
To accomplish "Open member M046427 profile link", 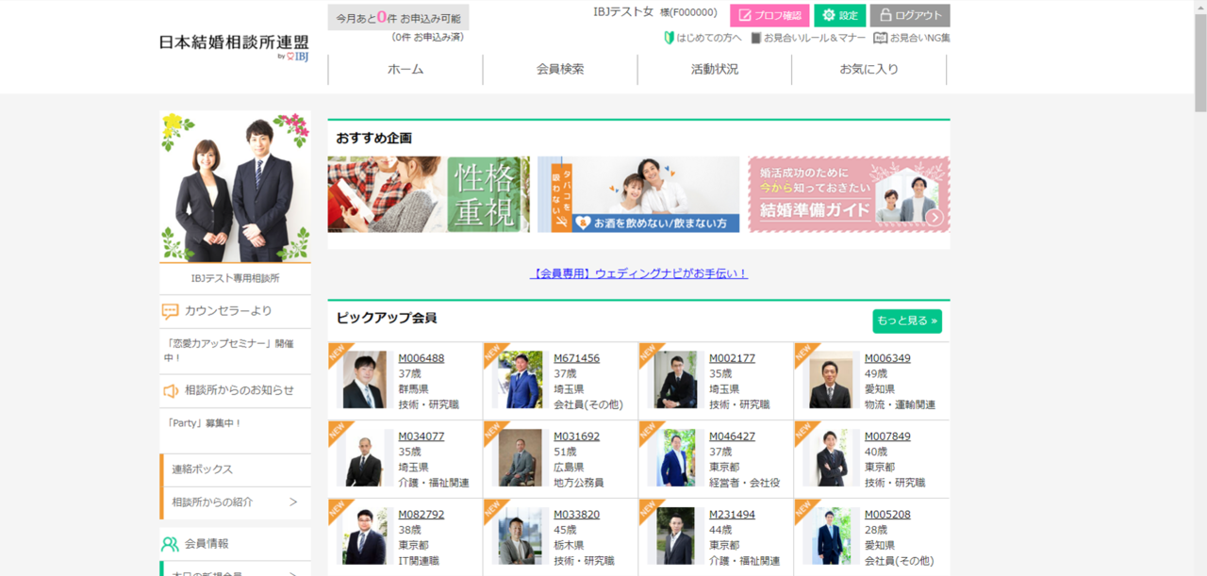I will pos(732,436).
